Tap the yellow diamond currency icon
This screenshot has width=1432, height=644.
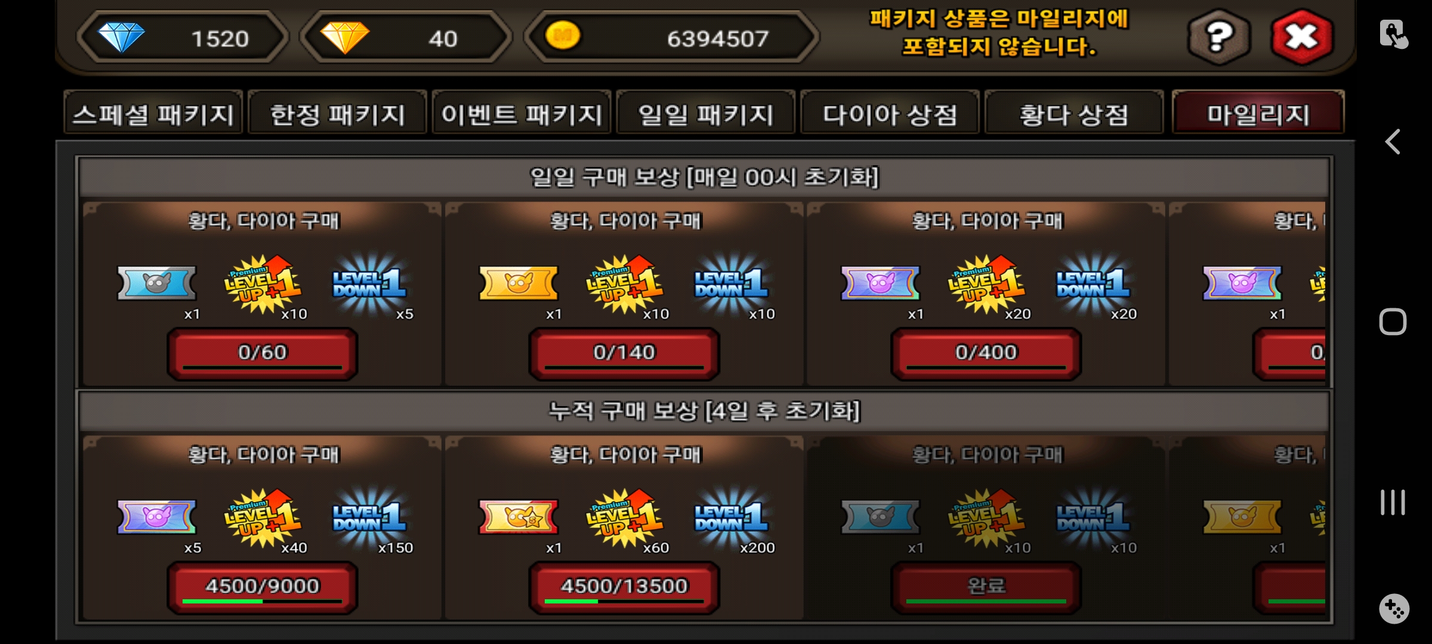(345, 37)
